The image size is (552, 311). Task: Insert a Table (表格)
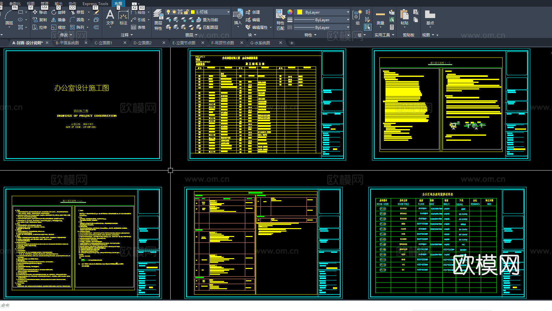138,27
